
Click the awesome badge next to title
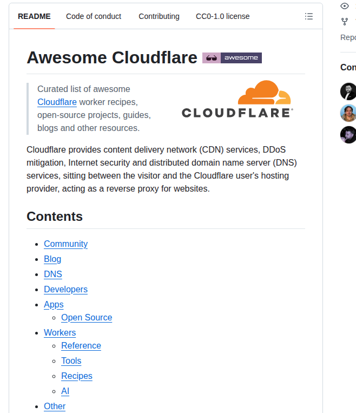click(x=232, y=58)
